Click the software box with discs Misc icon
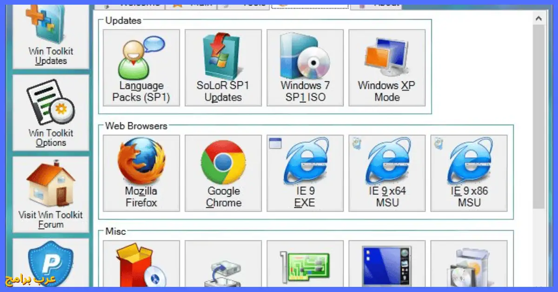This screenshot has width=558, height=292. (x=469, y=264)
